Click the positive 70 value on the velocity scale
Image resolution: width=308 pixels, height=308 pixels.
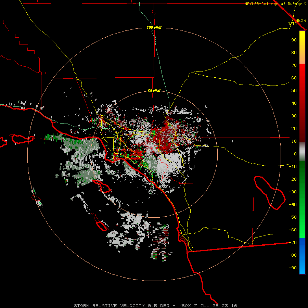(294, 65)
